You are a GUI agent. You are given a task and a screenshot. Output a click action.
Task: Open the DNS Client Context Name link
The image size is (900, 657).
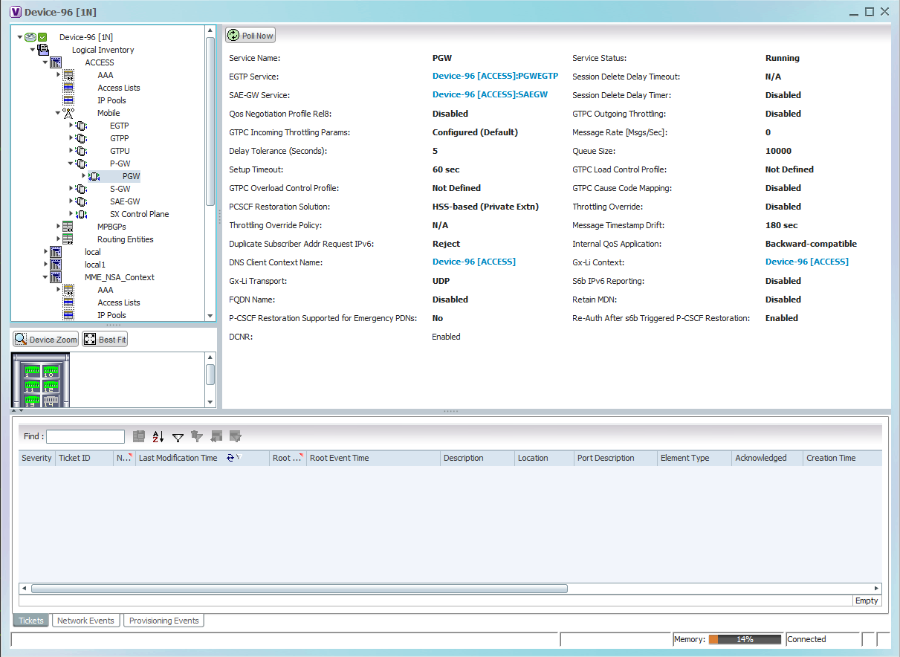tap(473, 262)
